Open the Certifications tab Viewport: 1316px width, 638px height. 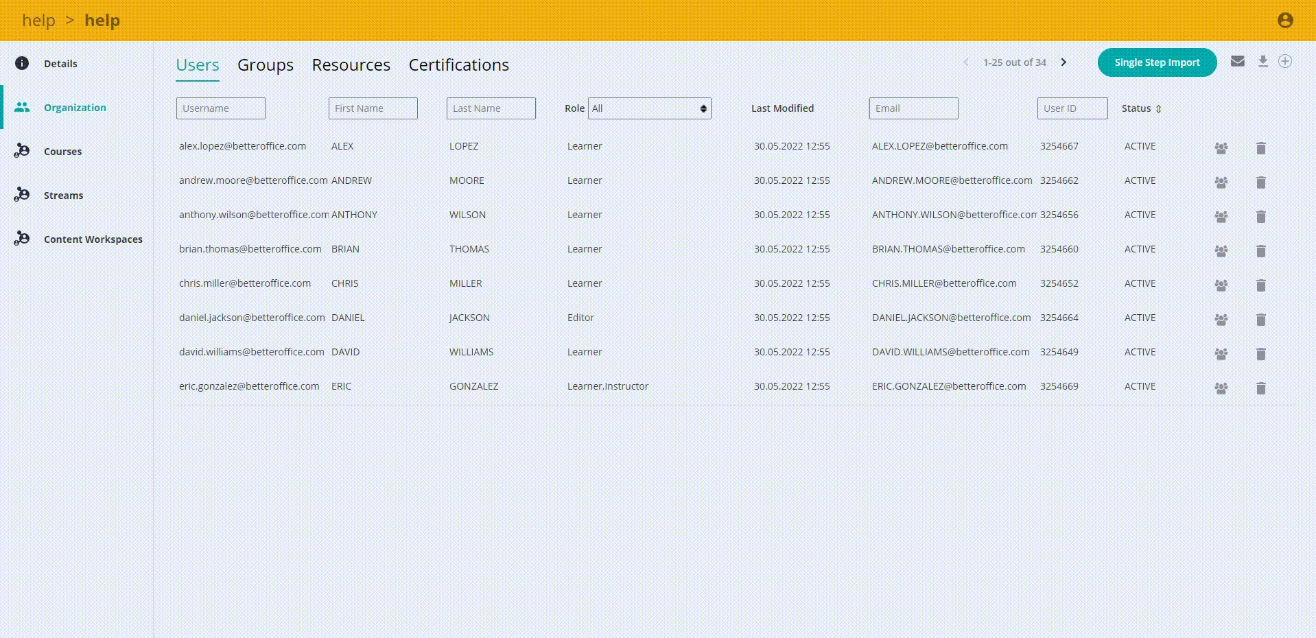tap(458, 65)
